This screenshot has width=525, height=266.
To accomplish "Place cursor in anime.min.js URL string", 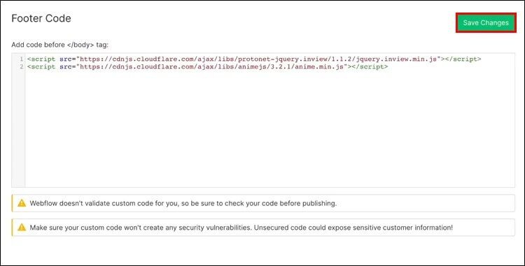I will point(212,67).
